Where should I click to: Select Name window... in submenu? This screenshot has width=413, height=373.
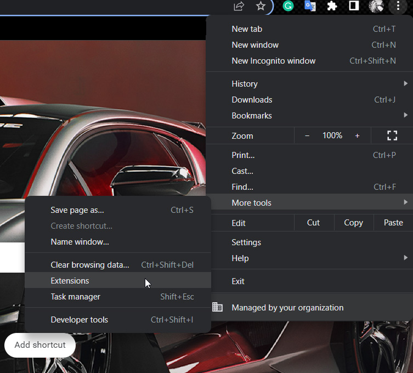pos(118,242)
